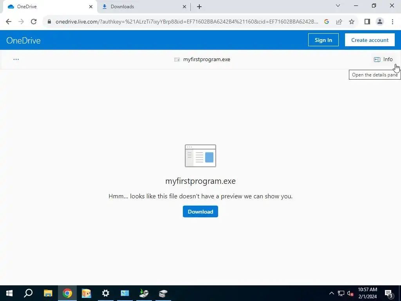Open the Chrome side panel
This screenshot has width=401, height=301.
[367, 22]
